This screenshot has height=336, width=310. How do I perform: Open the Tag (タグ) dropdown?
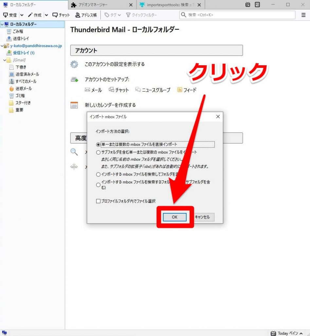113,15
